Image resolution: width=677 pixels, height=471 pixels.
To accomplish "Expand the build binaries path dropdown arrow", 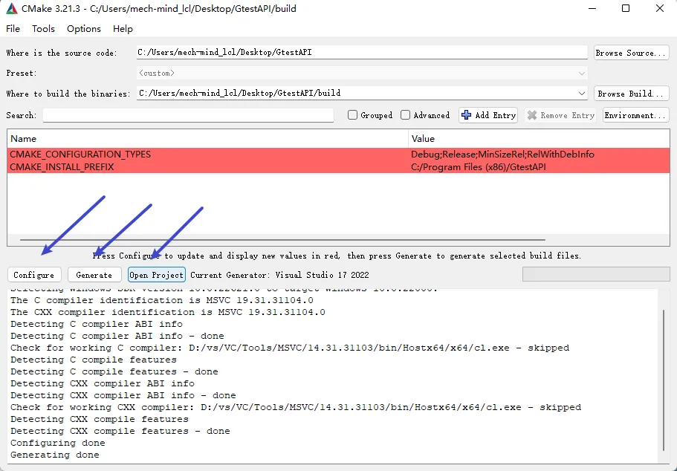I will point(582,94).
